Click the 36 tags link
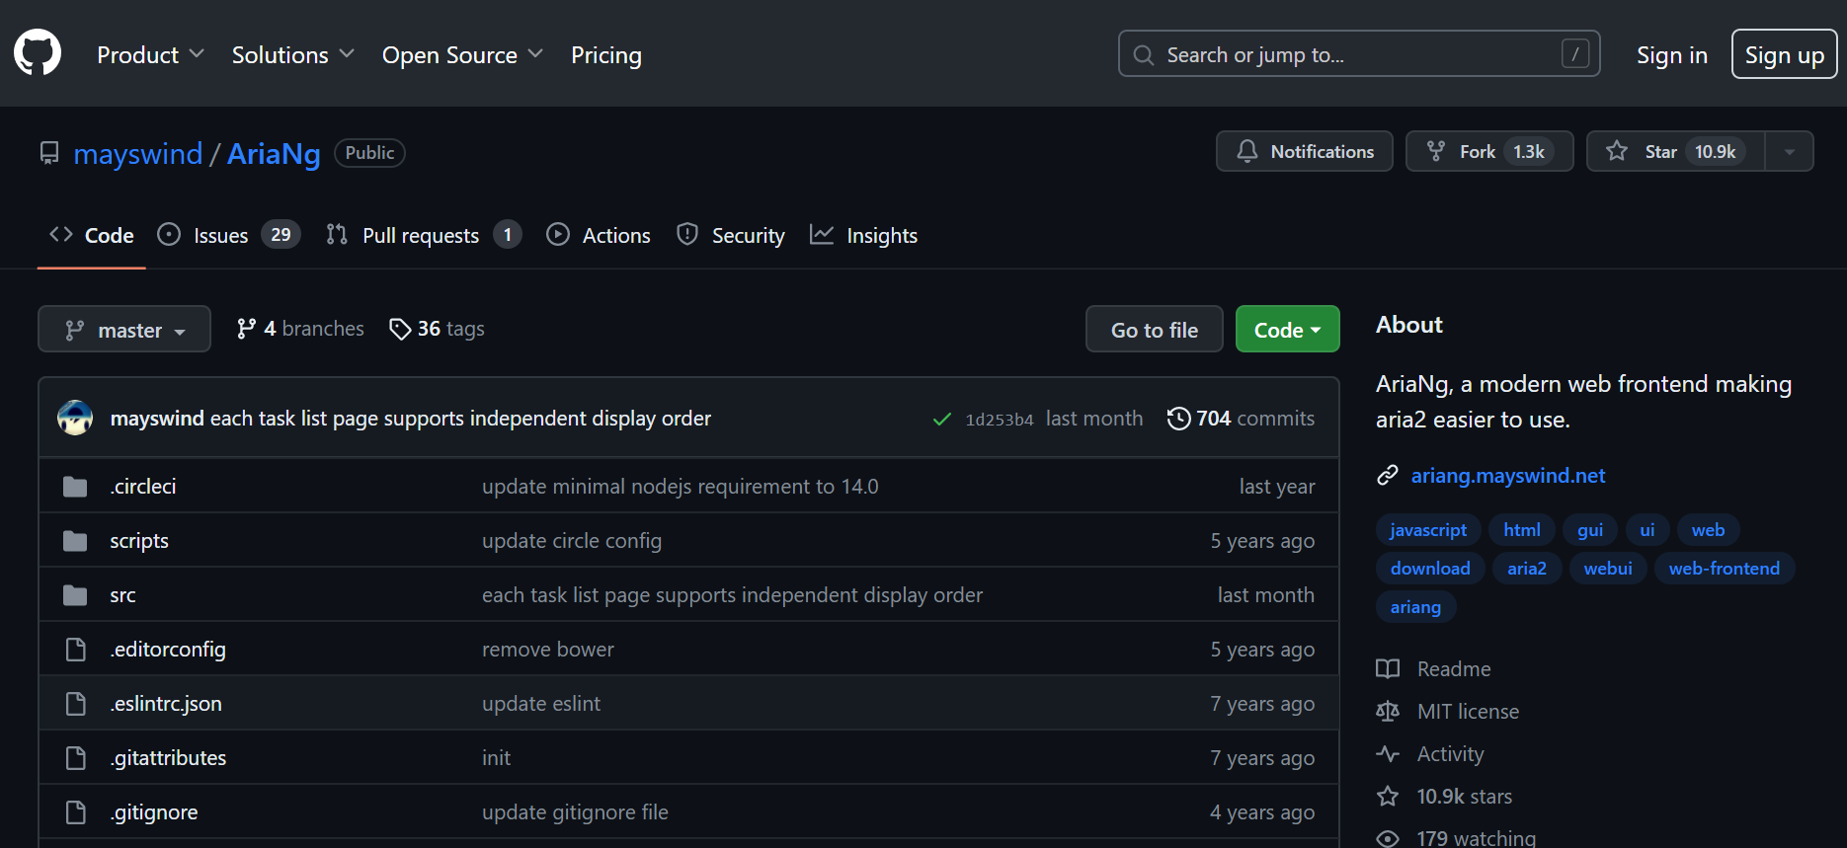The height and width of the screenshot is (848, 1847). tap(438, 329)
